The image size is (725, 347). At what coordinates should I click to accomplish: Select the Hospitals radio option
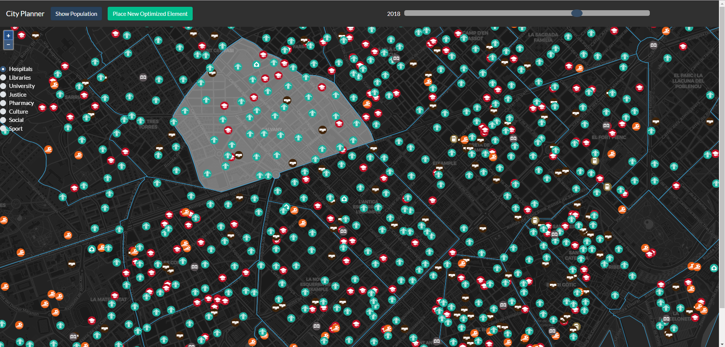tap(3, 69)
